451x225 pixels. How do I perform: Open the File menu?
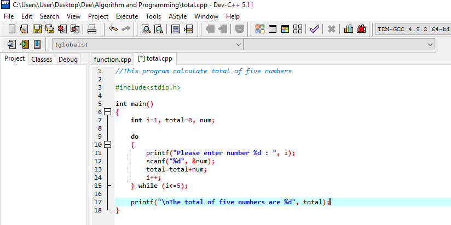(x=9, y=16)
